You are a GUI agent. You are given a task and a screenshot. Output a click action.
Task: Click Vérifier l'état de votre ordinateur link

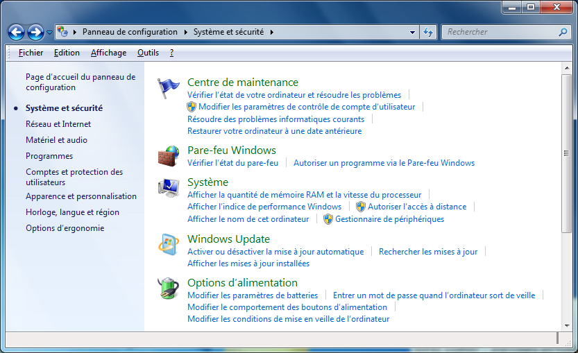294,95
